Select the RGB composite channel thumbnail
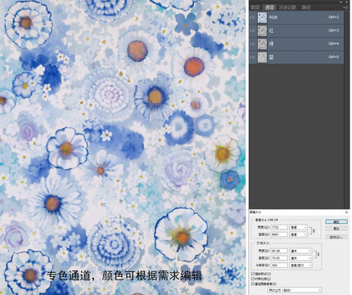 point(262,17)
